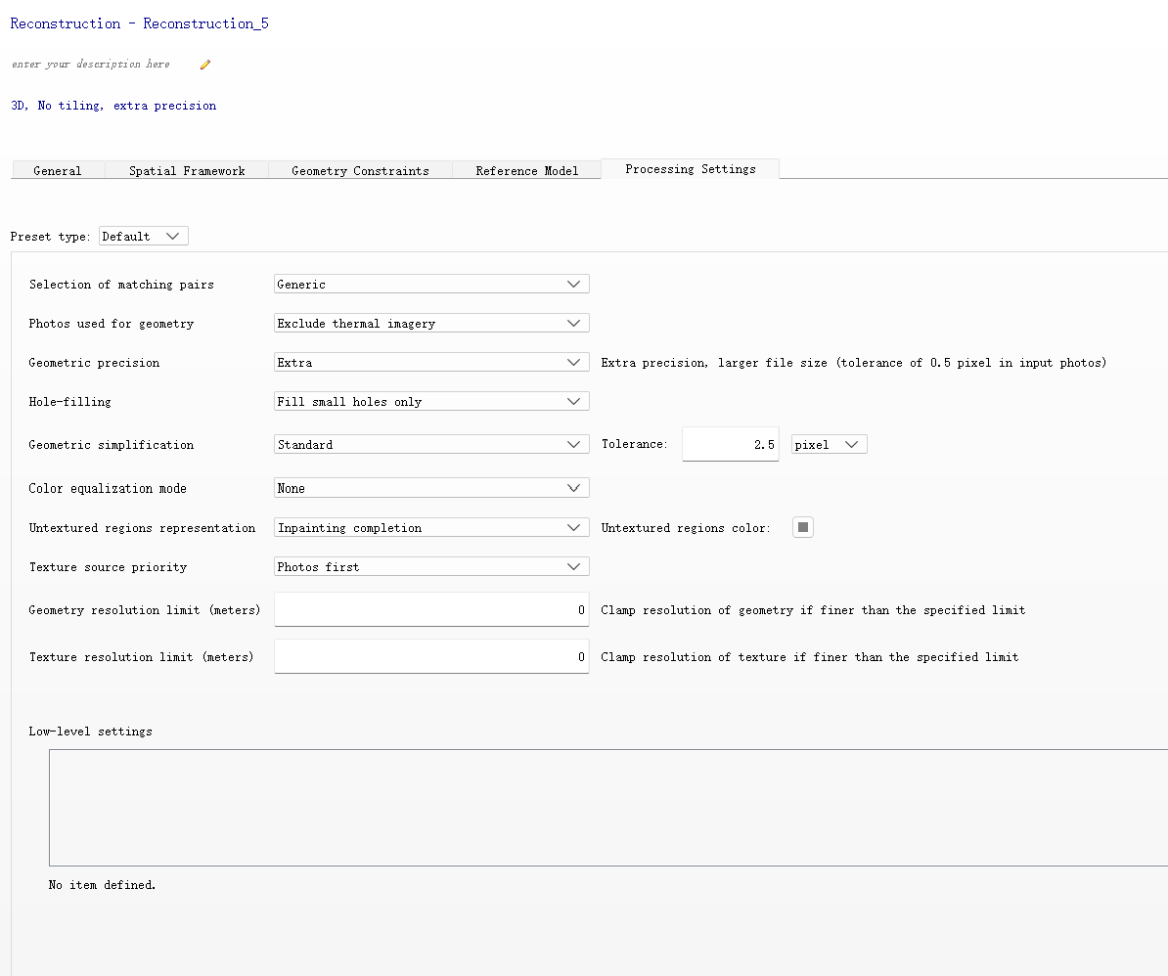Click '3D, No tiling, extra precision' summary
Viewport: 1168px width, 976px height.
point(114,106)
